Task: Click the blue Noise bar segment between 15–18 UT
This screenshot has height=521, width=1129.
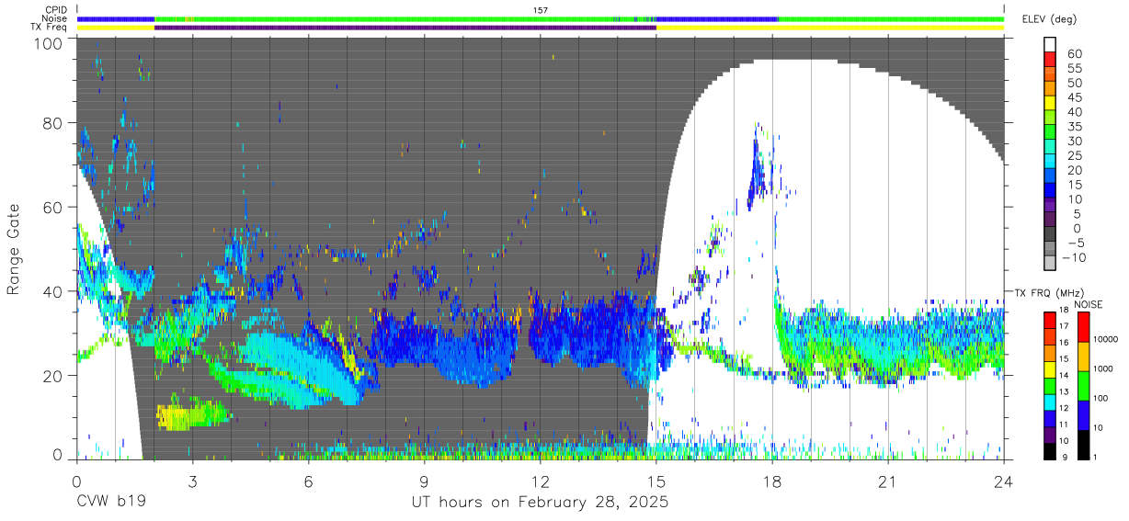Action: tap(717, 18)
